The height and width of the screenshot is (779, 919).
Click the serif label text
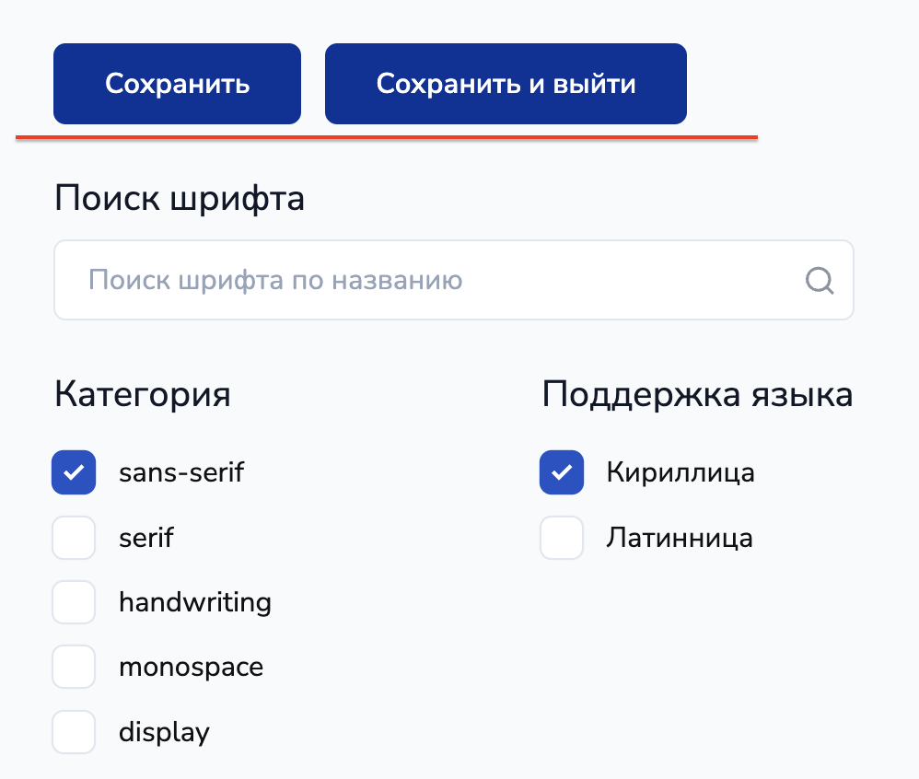click(x=146, y=538)
